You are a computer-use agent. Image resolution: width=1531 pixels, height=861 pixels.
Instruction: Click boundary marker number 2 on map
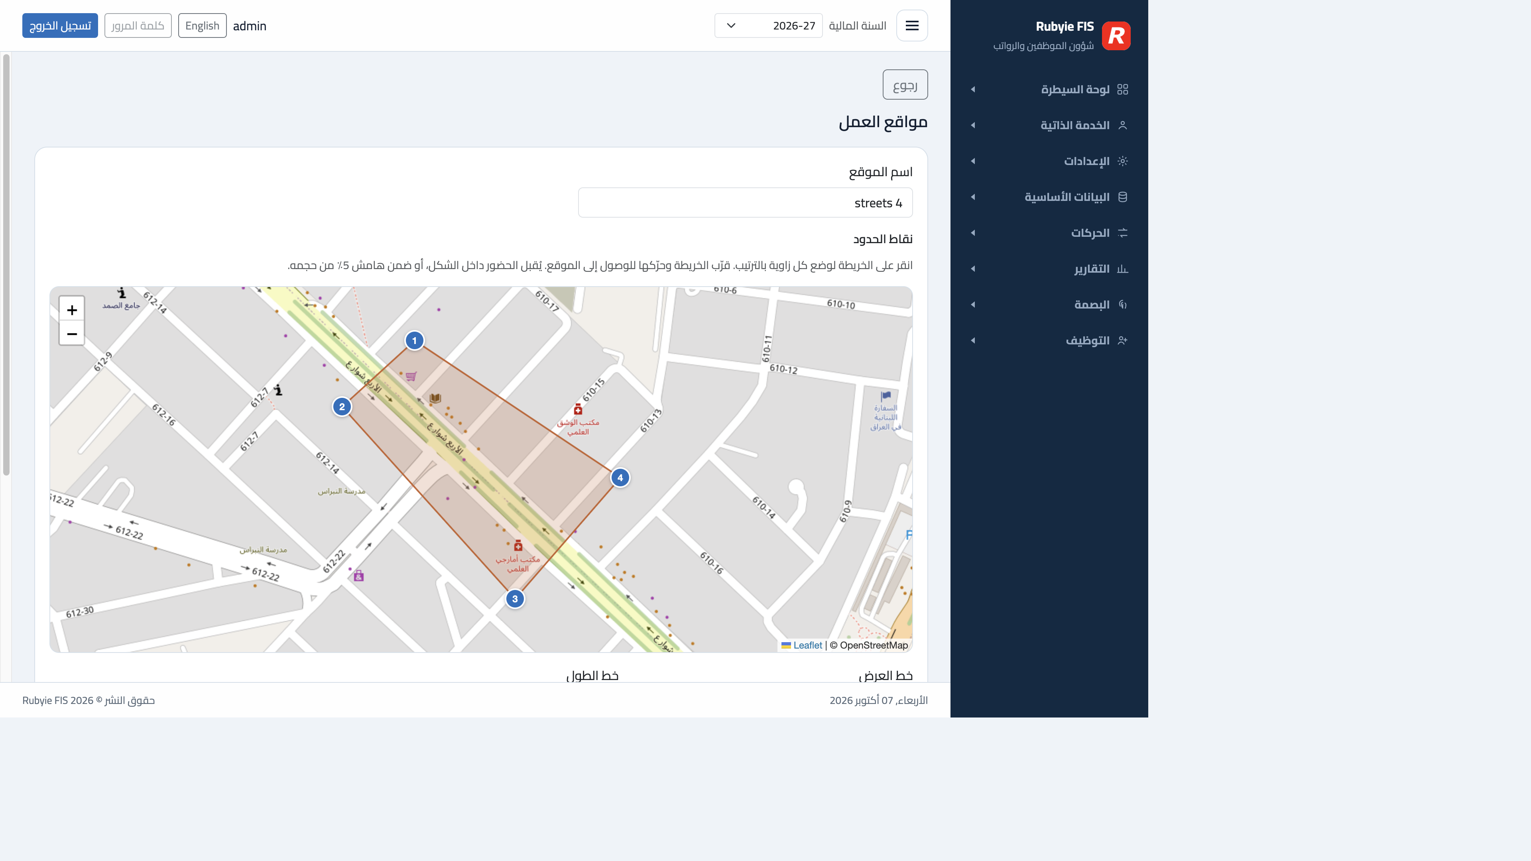342,407
